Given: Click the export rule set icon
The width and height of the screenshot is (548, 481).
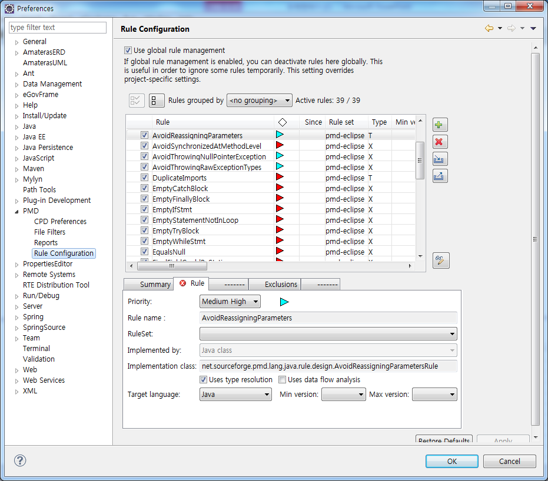Looking at the screenshot, I should click(440, 176).
